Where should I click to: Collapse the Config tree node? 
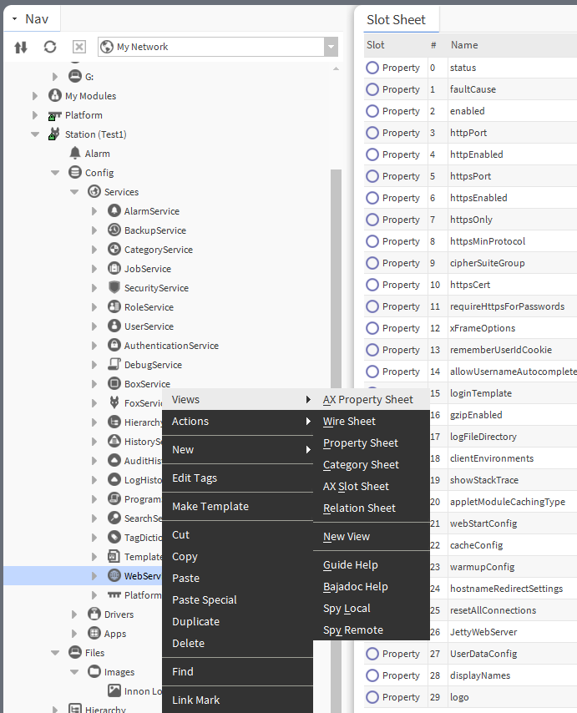(55, 173)
